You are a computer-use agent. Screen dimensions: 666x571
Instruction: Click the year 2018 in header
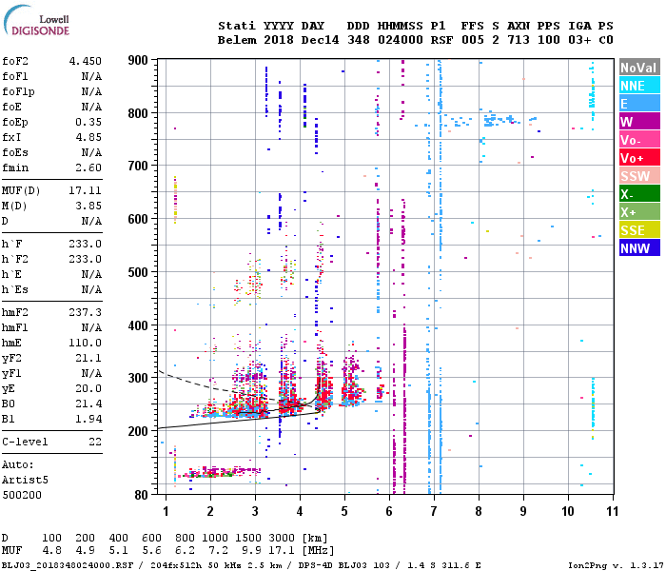coord(279,40)
